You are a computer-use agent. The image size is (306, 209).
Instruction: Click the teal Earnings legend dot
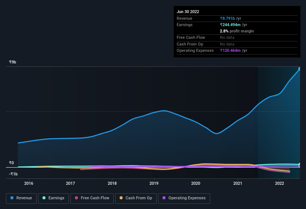tap(44, 198)
